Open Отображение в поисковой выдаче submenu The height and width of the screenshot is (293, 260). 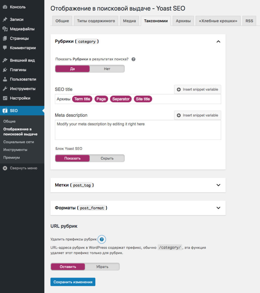20,132
